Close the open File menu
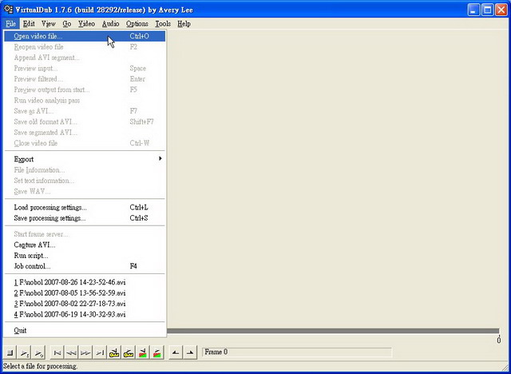511x374 pixels. [10, 24]
